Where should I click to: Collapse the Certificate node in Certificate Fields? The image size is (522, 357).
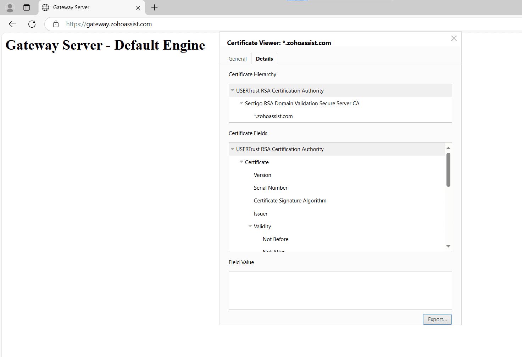pos(241,162)
